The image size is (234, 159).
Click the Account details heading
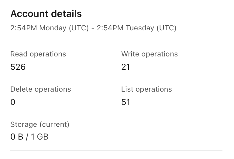coord(46,14)
